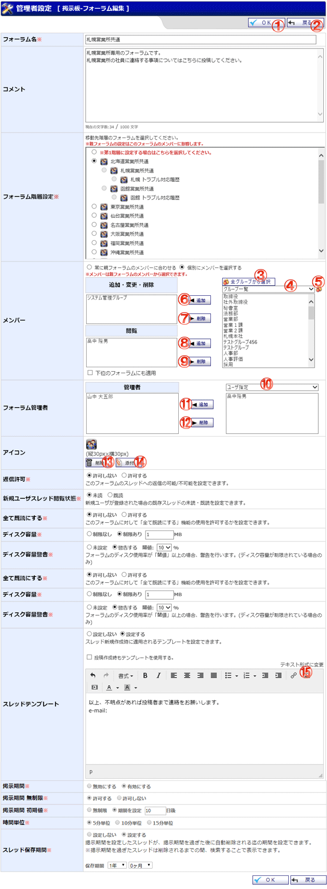Decrease indent in the template editor
The height and width of the screenshot is (889, 327).
(x=265, y=676)
